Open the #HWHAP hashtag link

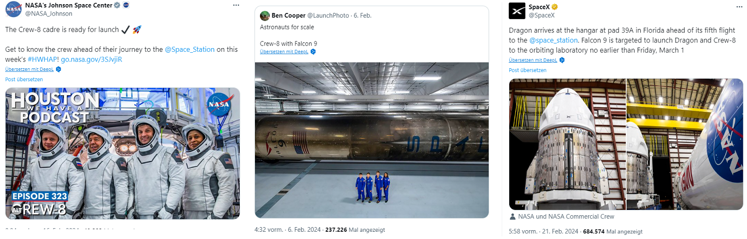(x=43, y=59)
